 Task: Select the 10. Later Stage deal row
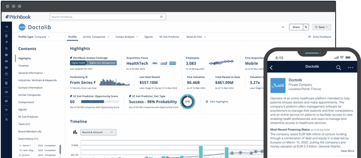(x=37, y=150)
